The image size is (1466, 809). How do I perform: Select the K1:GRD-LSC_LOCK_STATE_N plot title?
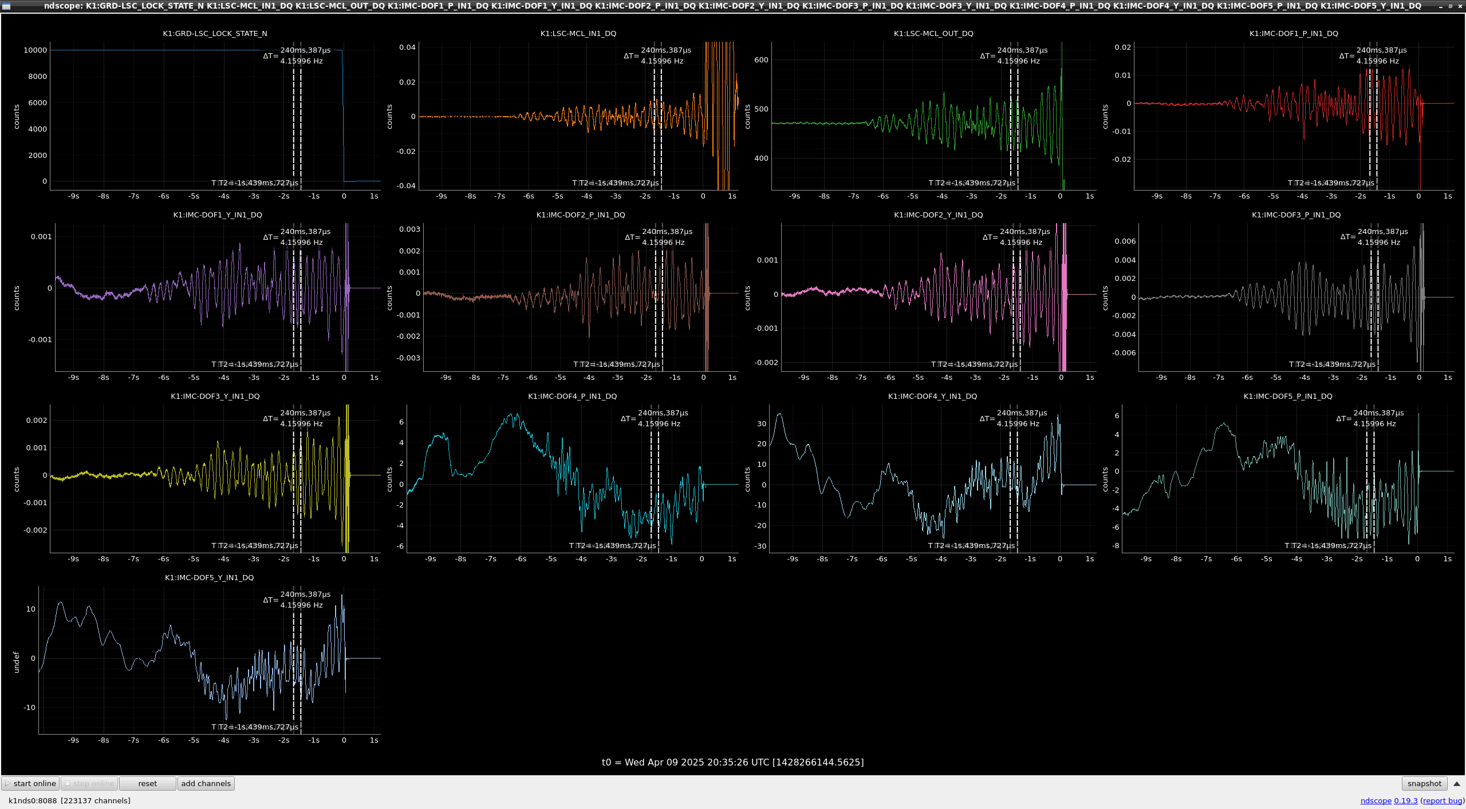(215, 33)
